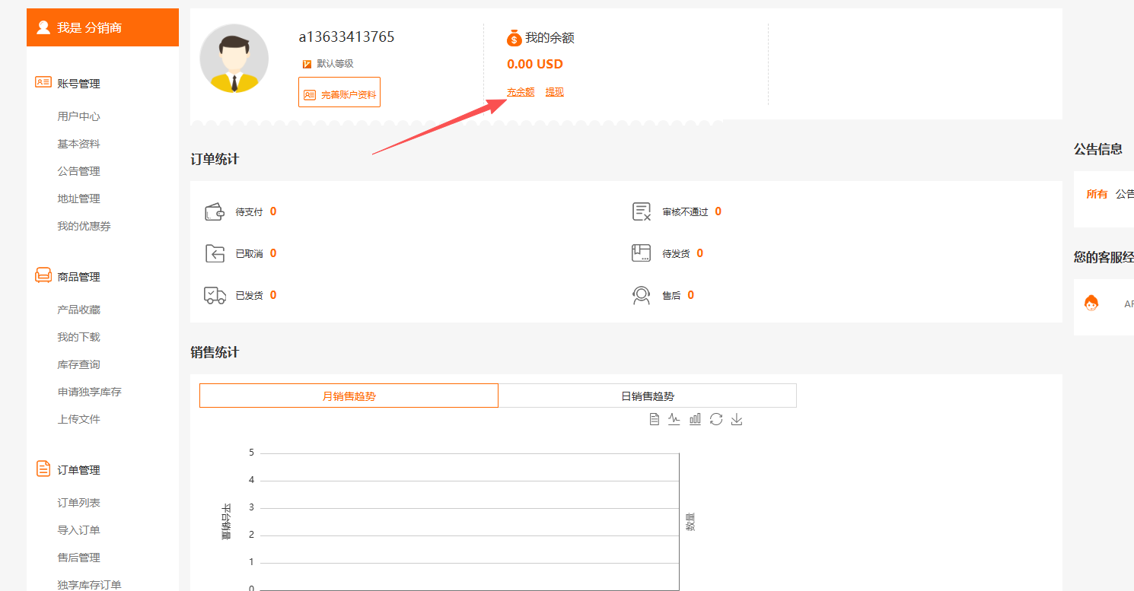
Task: Click the 账号管理 ID card icon
Action: tap(43, 82)
